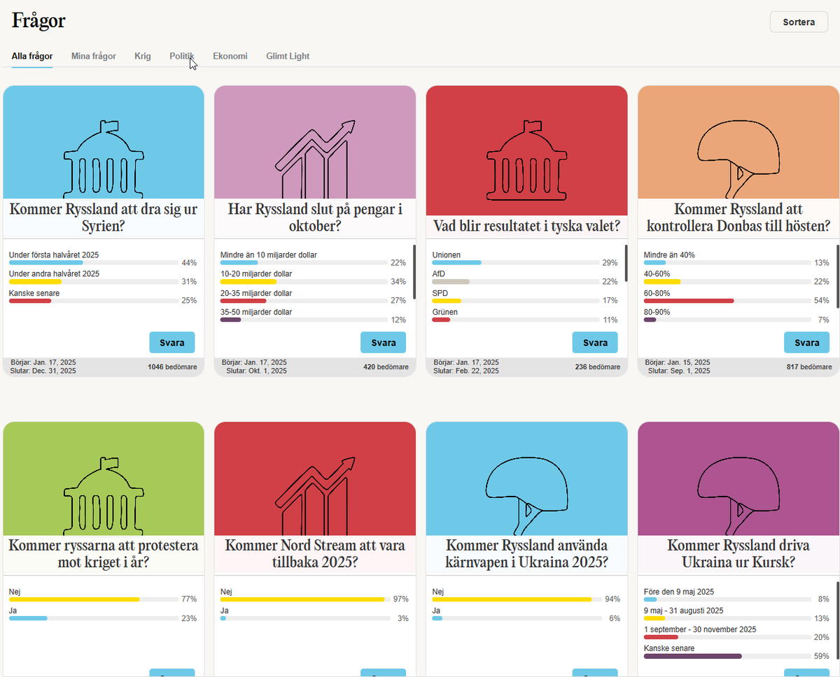Screen dimensions: 840x677
Task: Click '10-20 miljarder dollar' option text
Action: tap(256, 274)
